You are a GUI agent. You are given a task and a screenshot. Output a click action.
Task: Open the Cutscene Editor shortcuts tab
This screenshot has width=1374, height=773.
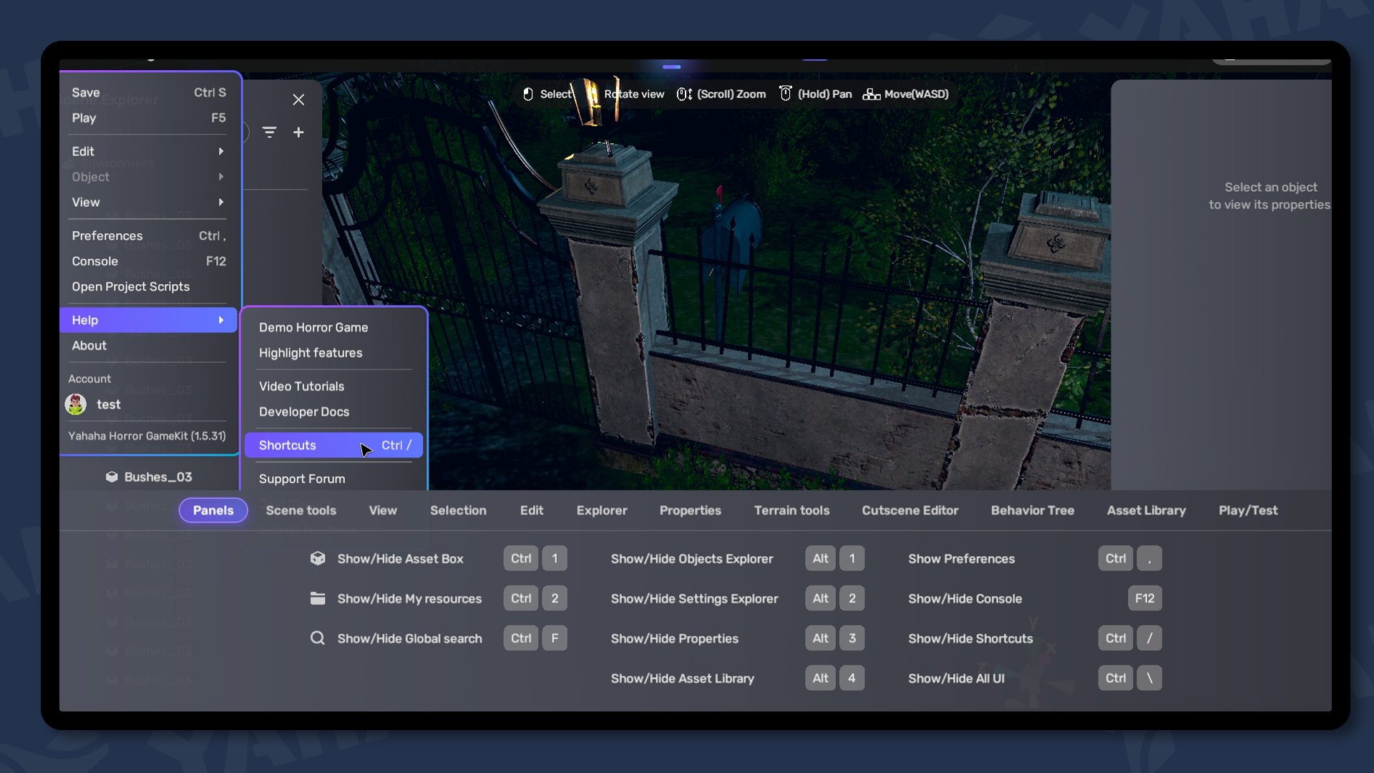910,510
